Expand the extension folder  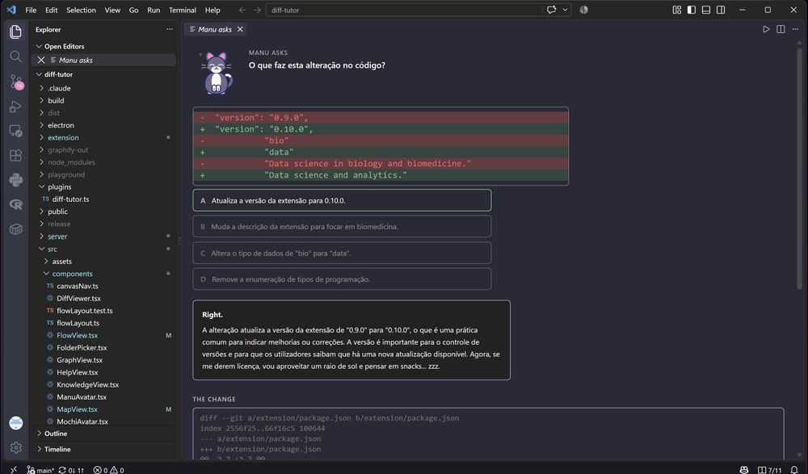(104, 137)
